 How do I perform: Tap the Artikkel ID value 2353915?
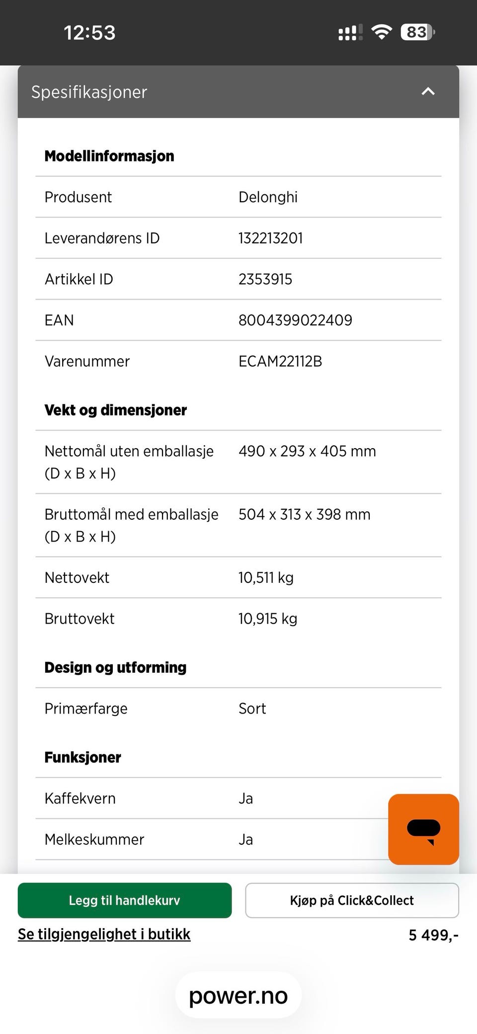[x=265, y=279]
